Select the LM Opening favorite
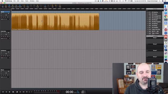 point(155,24)
